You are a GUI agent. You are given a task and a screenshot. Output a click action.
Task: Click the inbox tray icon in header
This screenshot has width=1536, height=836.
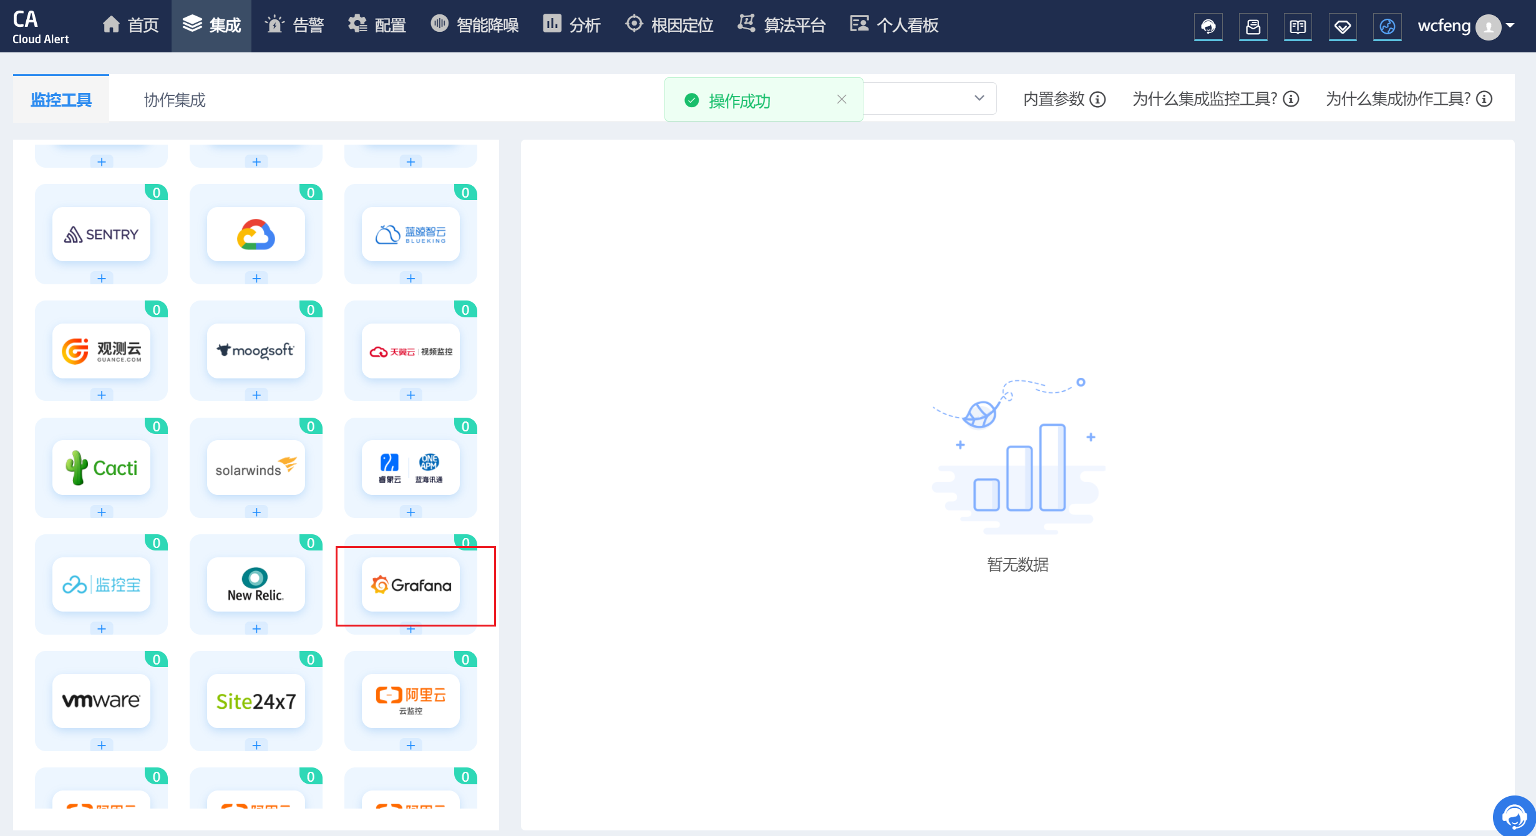1253,26
